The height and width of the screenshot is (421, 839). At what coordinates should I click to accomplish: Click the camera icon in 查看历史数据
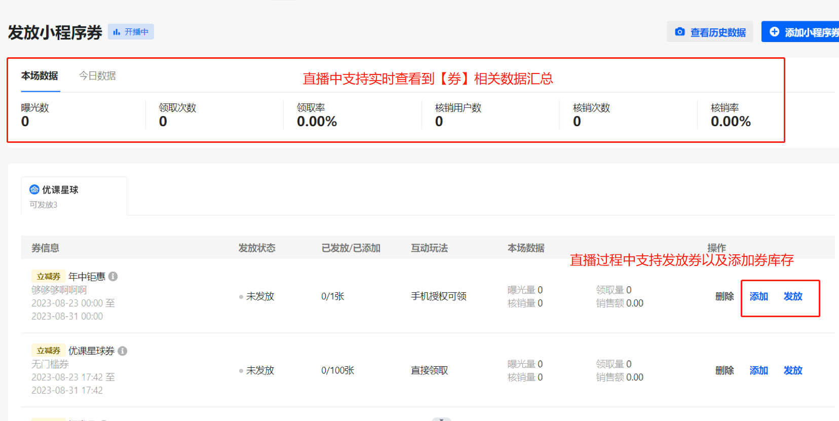pyautogui.click(x=680, y=32)
